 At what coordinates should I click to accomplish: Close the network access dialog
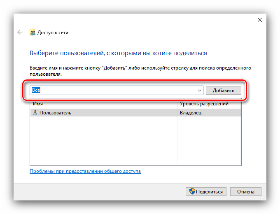tap(260, 20)
